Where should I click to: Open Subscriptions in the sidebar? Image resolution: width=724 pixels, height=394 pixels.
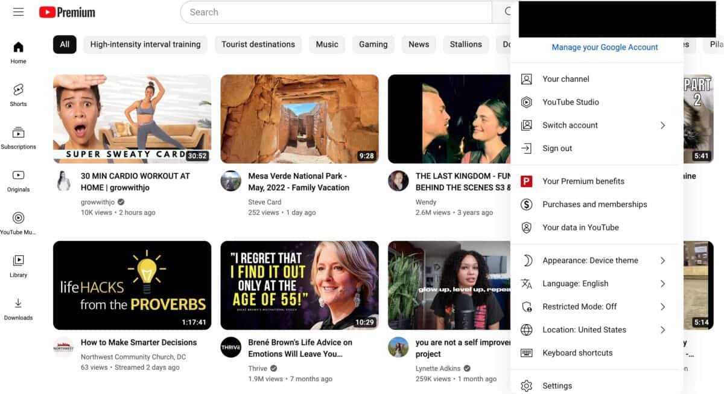click(x=18, y=138)
